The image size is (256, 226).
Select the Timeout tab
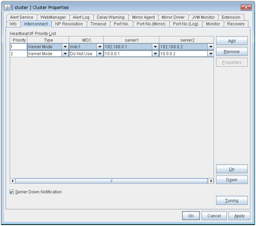(99, 24)
